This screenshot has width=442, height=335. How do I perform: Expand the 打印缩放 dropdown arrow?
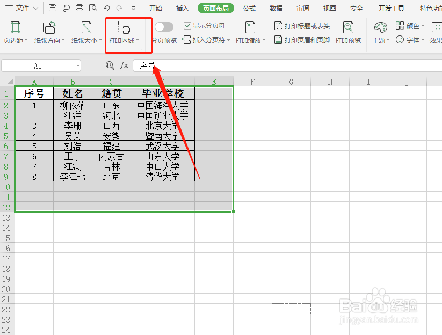tap(264, 41)
